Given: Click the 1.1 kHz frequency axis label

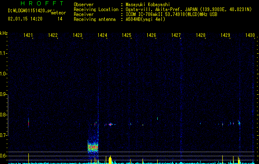Looking at the screenshot, I should pyautogui.click(x=3, y=53).
